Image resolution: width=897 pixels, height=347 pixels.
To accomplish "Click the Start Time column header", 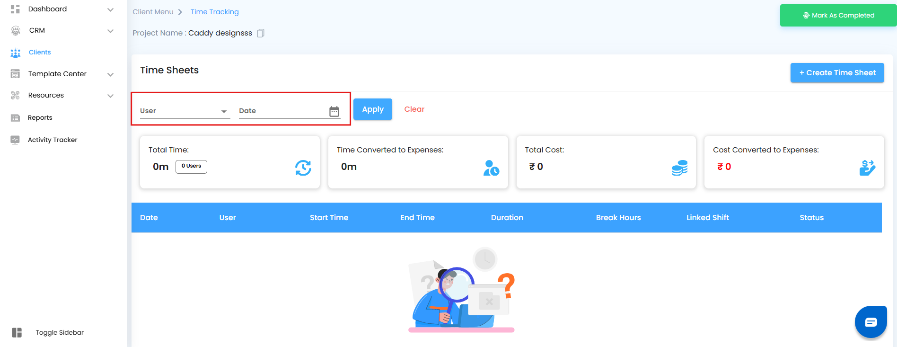I will (329, 218).
